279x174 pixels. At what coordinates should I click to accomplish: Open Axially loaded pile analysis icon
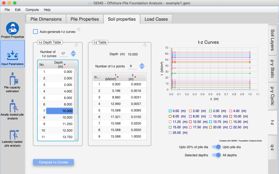pos(12,105)
